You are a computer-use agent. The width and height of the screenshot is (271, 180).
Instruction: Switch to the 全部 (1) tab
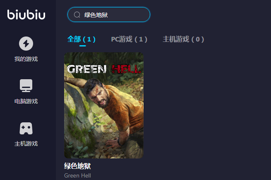[82, 39]
